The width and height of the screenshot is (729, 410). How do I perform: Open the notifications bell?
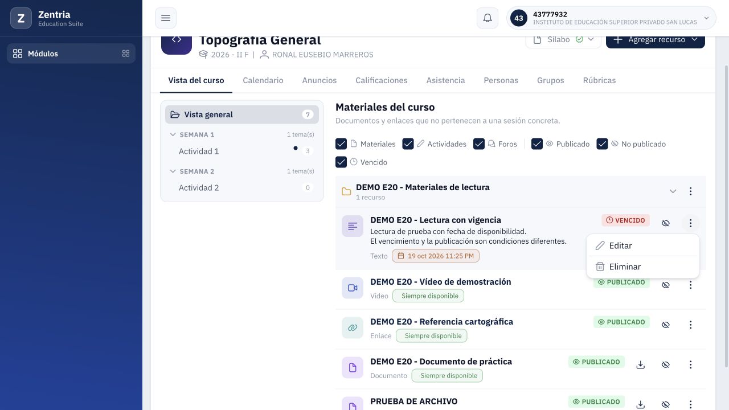pos(488,18)
